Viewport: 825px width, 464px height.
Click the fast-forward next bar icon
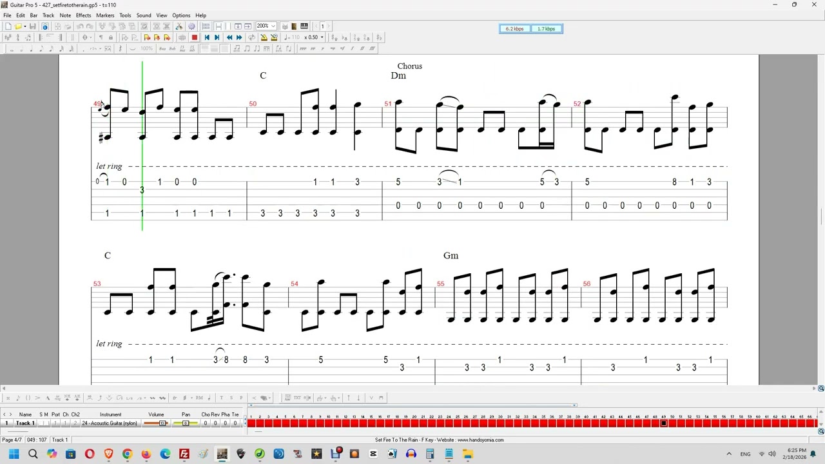coord(239,37)
